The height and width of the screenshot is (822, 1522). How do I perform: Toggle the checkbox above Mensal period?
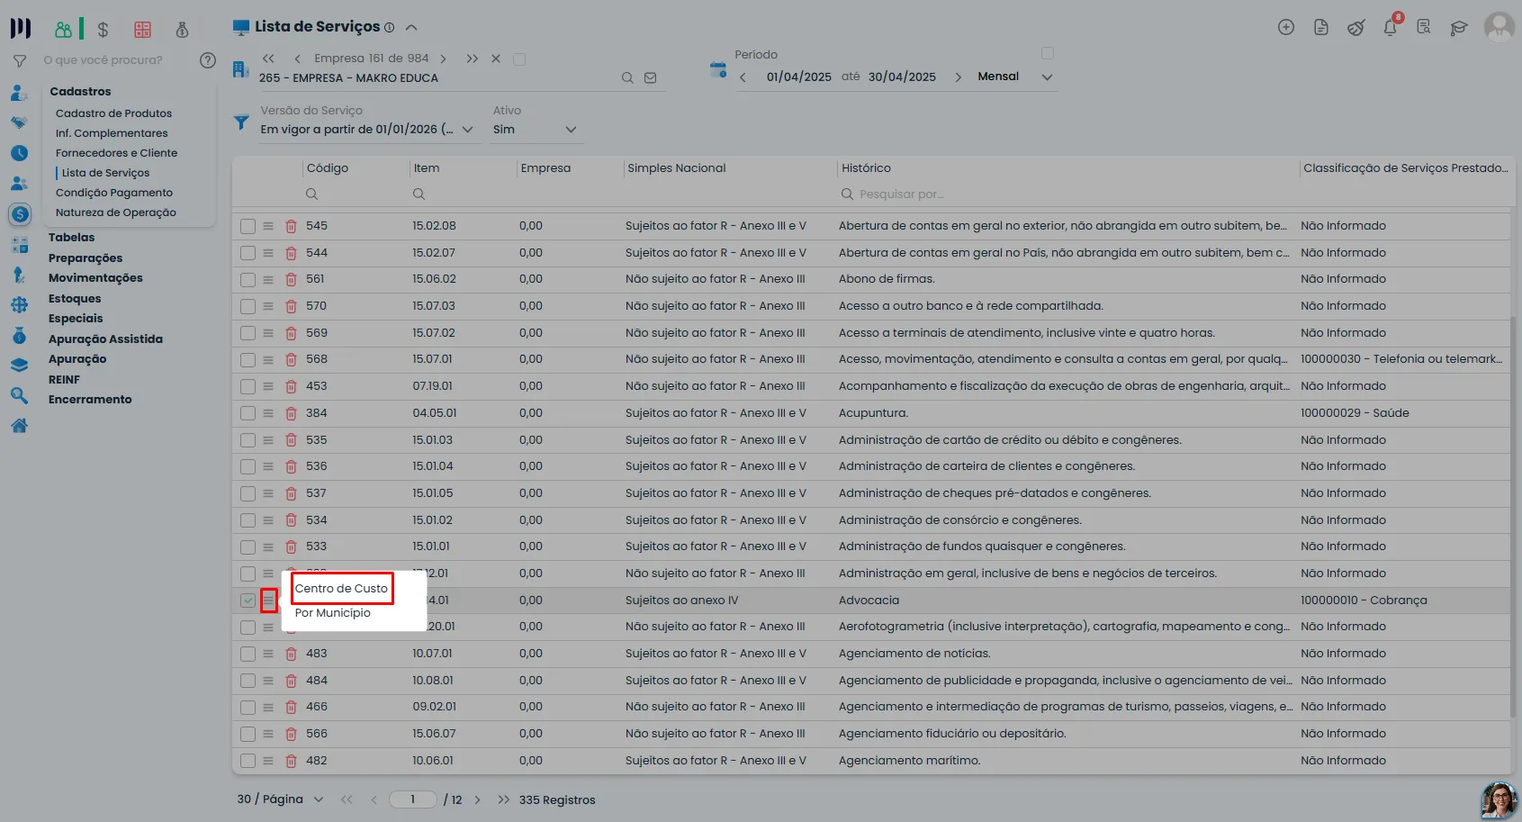[1047, 53]
